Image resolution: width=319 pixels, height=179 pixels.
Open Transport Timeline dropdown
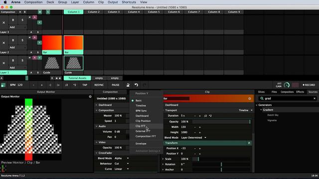coord(246,110)
